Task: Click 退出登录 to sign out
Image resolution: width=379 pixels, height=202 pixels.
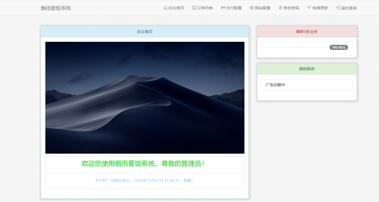Action: pos(349,8)
